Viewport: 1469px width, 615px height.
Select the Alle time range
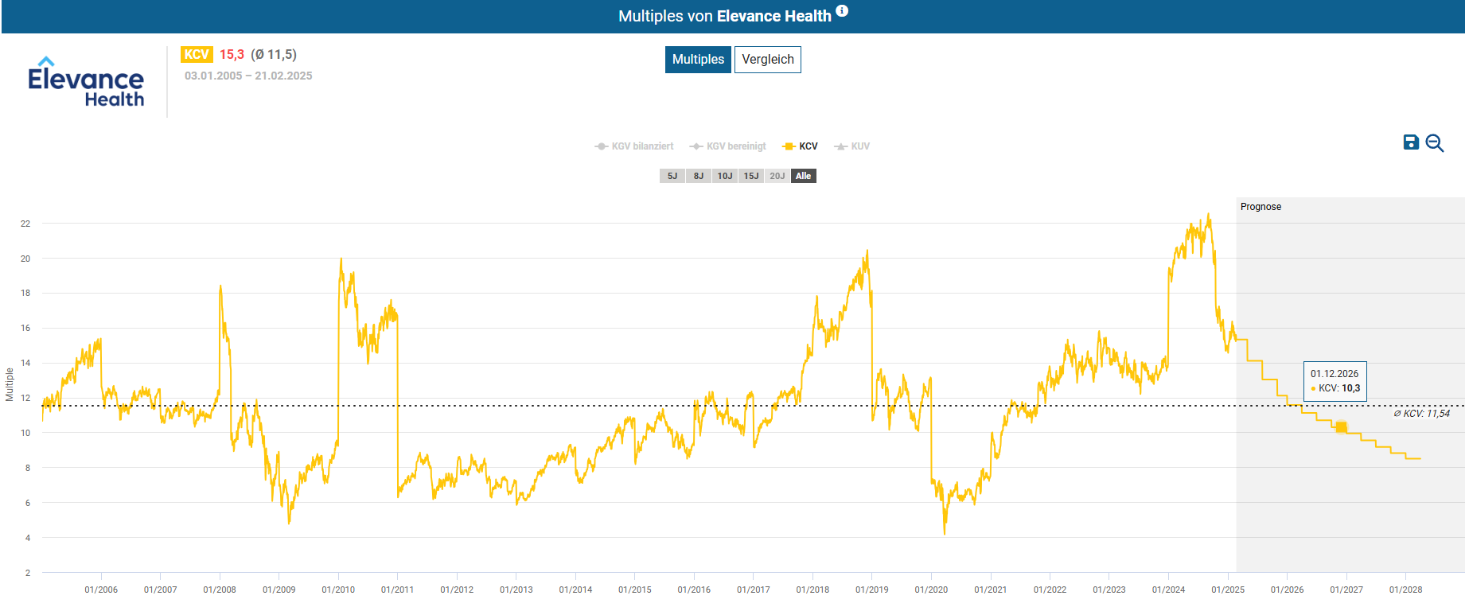804,176
